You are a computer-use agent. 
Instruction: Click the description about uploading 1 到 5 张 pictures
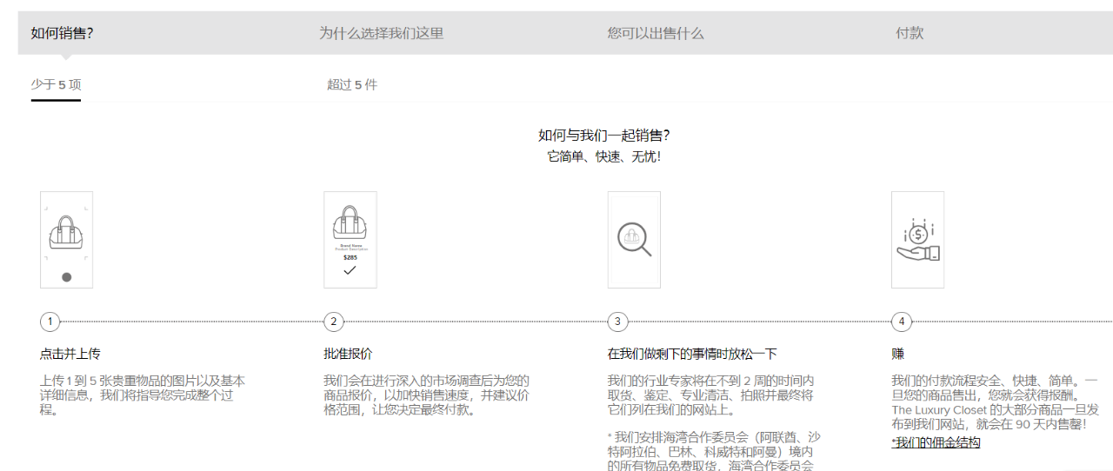[x=143, y=395]
